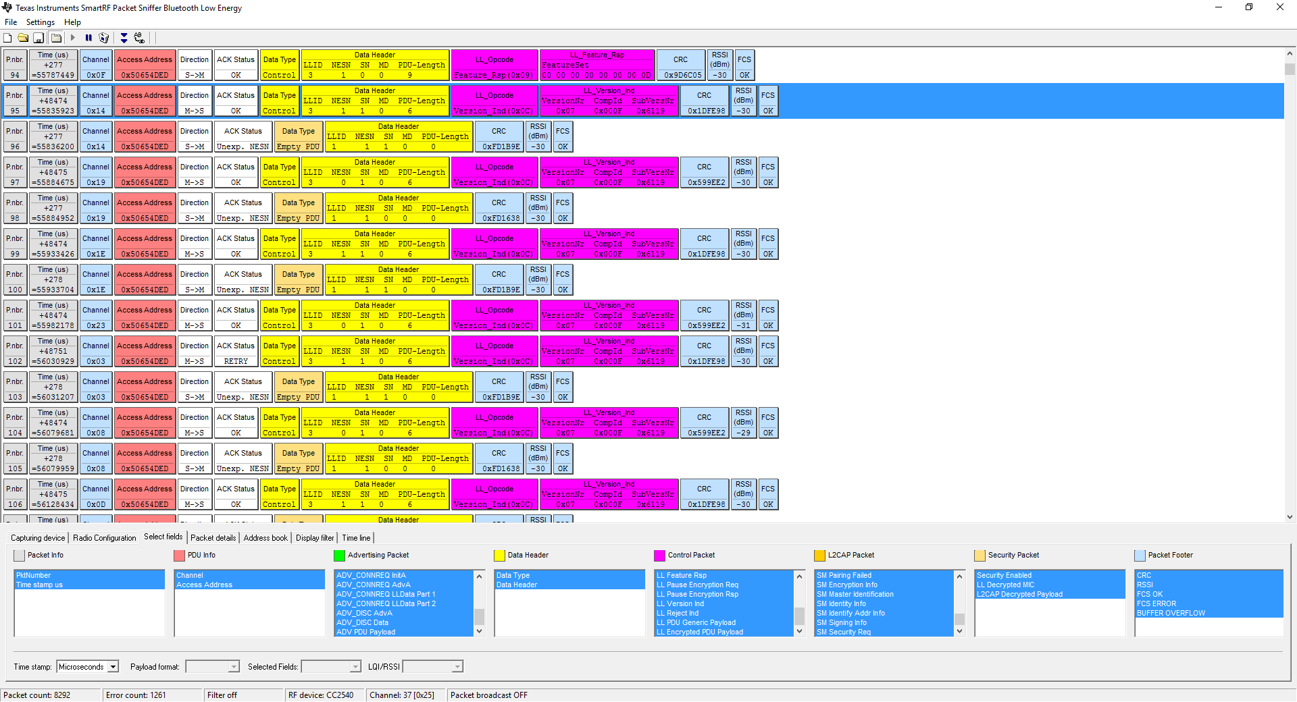
Task: Select Data Type in the Data Header list
Action: pos(569,576)
